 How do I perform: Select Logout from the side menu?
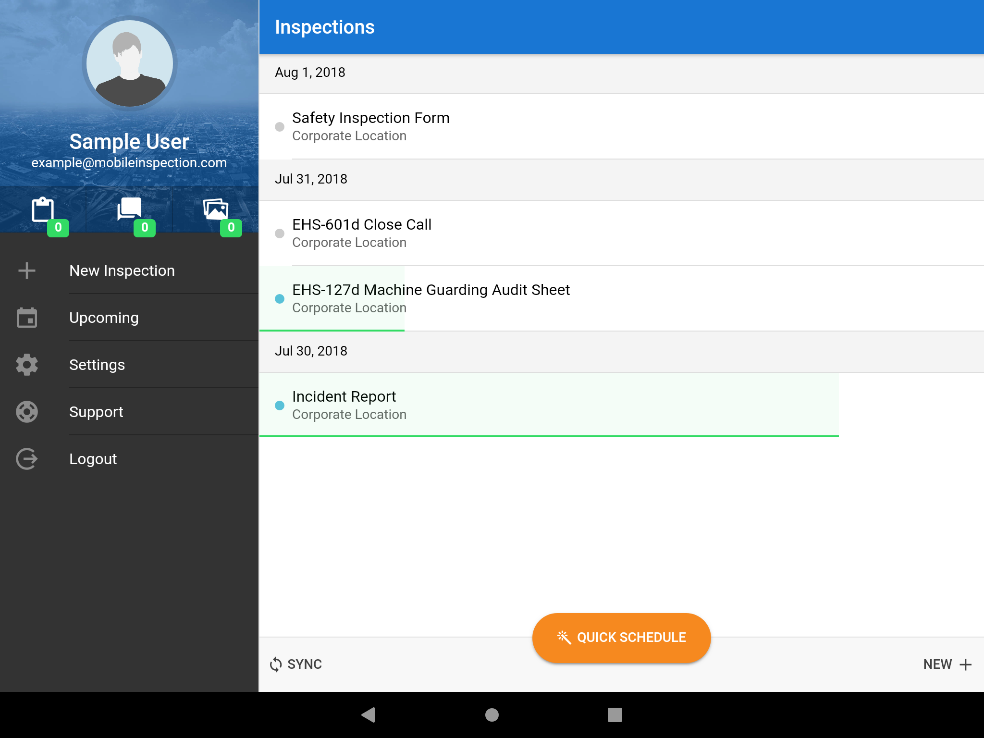pos(129,459)
